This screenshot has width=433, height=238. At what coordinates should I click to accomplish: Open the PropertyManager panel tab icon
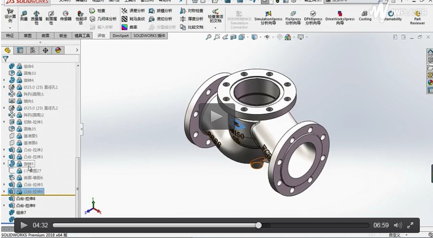20,50
